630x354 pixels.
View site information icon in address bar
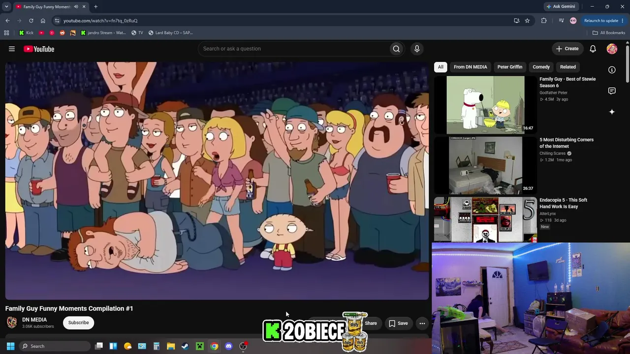click(57, 21)
